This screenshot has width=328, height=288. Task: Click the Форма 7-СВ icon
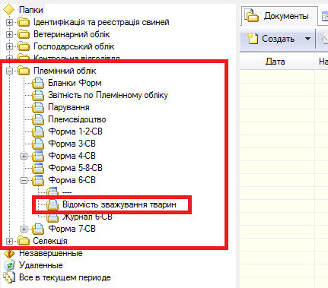(x=38, y=229)
